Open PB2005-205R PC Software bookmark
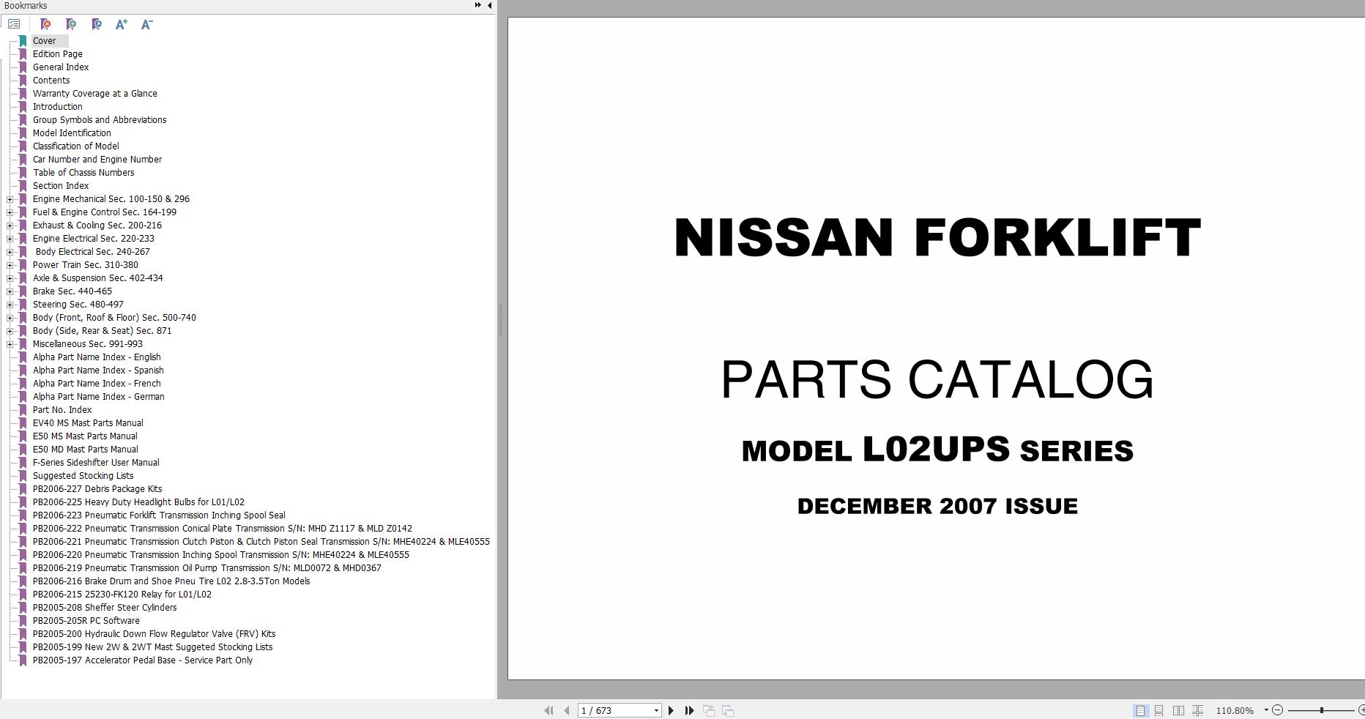 tap(86, 621)
